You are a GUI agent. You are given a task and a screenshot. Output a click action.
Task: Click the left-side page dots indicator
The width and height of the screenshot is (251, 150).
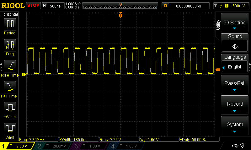[1, 67]
